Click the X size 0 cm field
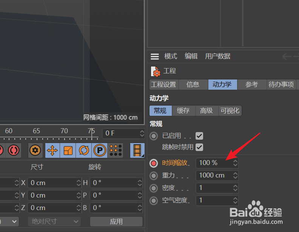The image size is (299, 232). point(54,183)
